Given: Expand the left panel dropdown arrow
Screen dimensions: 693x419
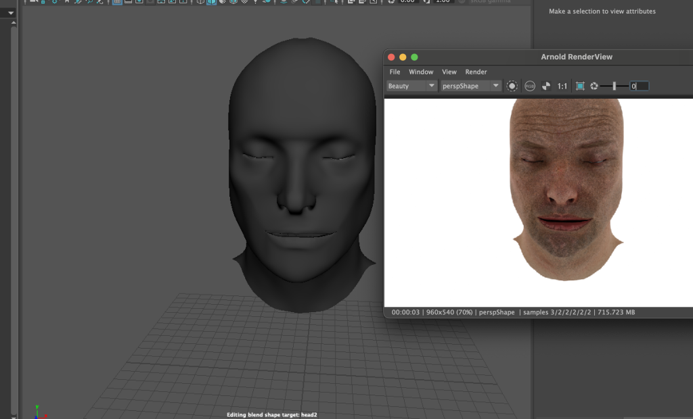Looking at the screenshot, I should pyautogui.click(x=11, y=13).
